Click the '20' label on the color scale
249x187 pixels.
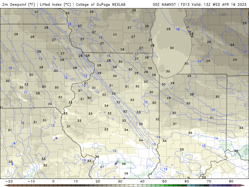(x=98, y=181)
